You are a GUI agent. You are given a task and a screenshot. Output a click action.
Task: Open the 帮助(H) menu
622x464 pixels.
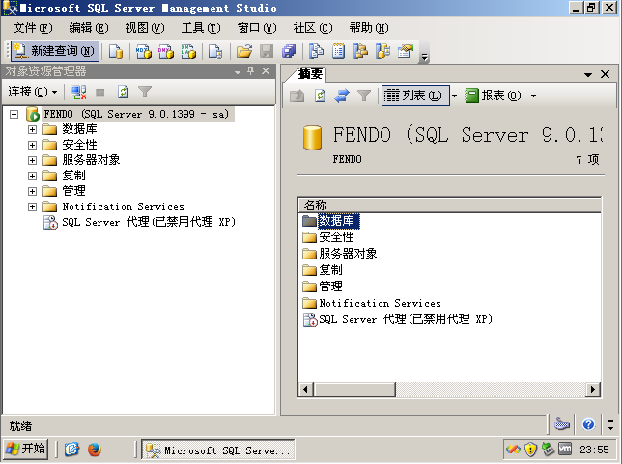pyautogui.click(x=369, y=28)
